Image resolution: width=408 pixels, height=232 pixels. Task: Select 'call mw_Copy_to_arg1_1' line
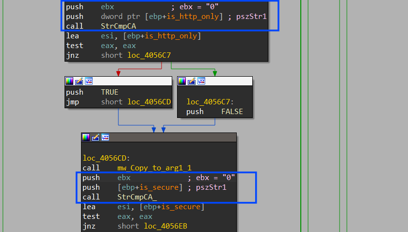[x=137, y=168]
